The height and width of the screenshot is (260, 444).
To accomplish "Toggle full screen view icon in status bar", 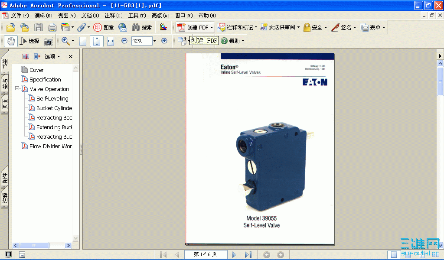I will pos(8,255).
